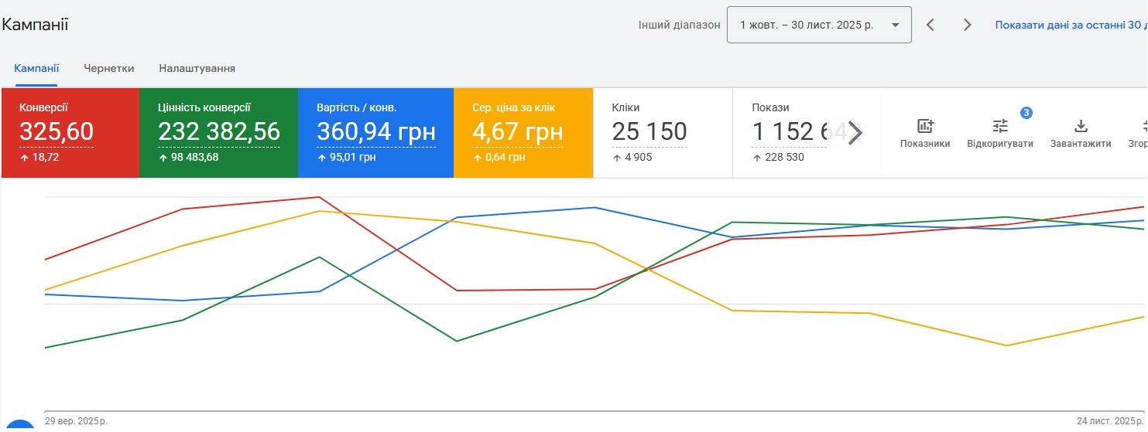Switch to the Налаштування tab
This screenshot has width=1148, height=432.
197,68
